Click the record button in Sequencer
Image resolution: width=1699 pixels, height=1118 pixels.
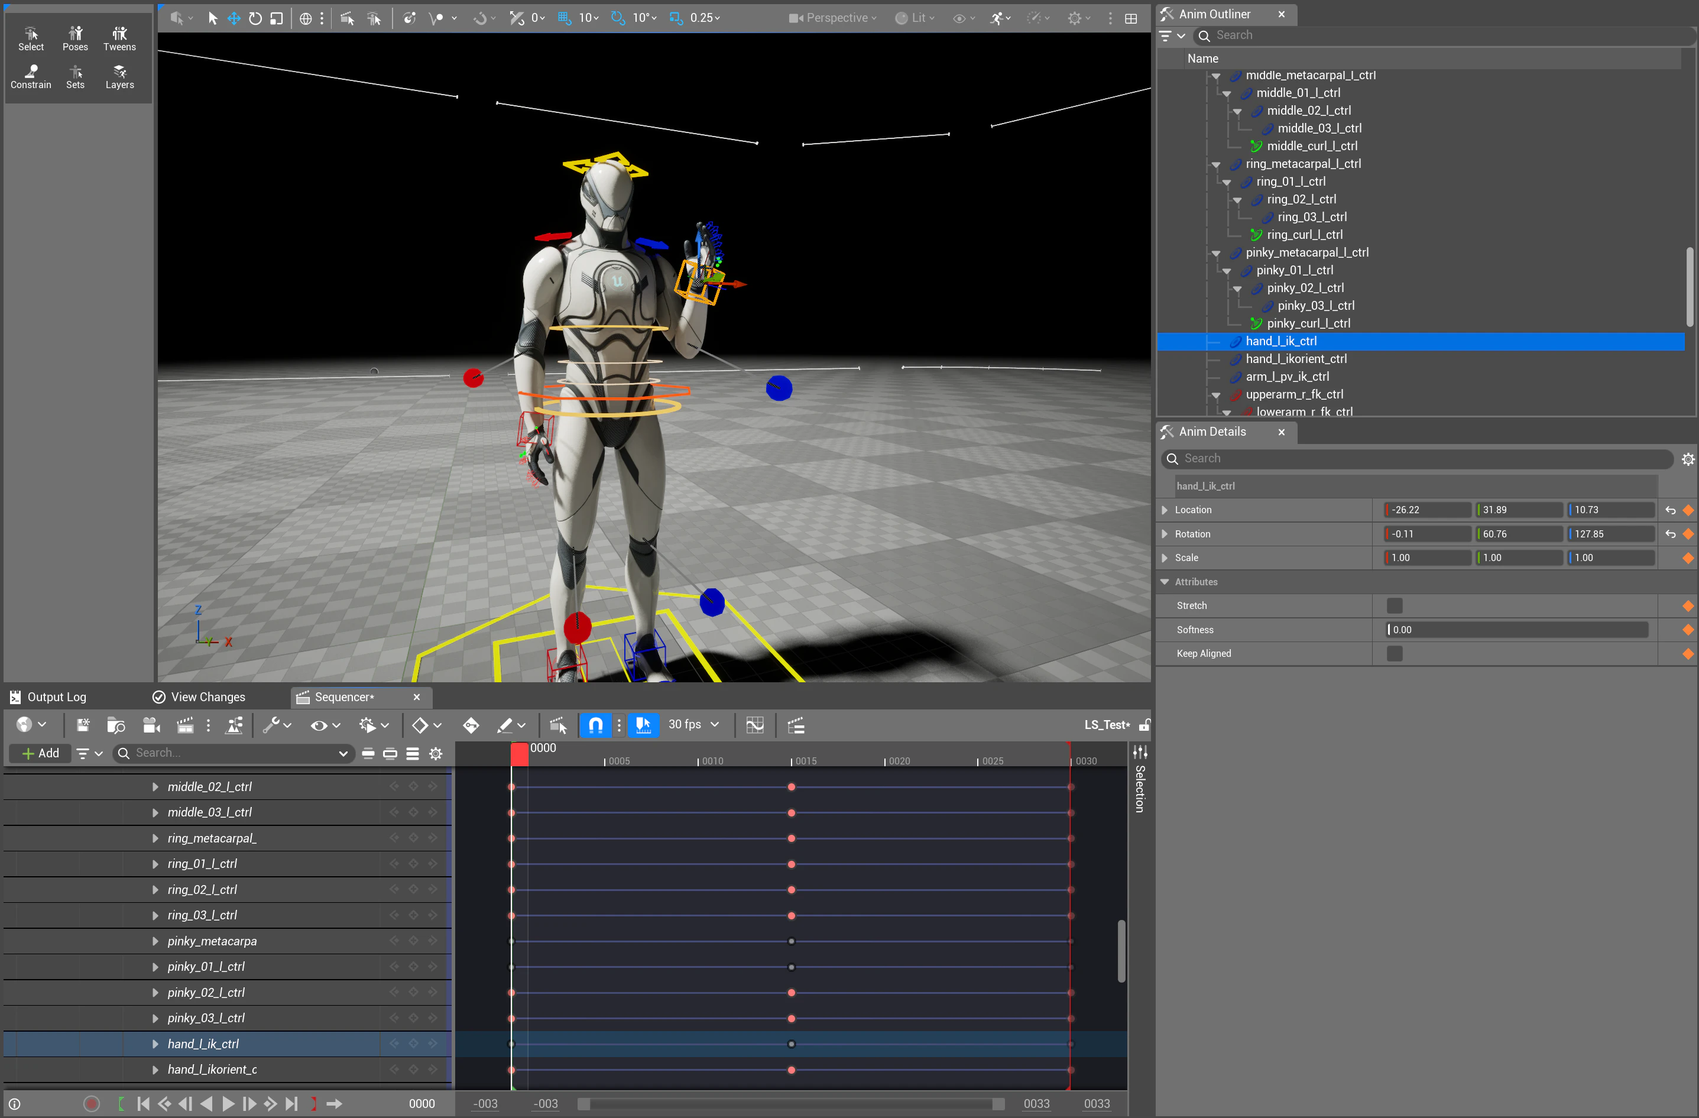point(92,1104)
